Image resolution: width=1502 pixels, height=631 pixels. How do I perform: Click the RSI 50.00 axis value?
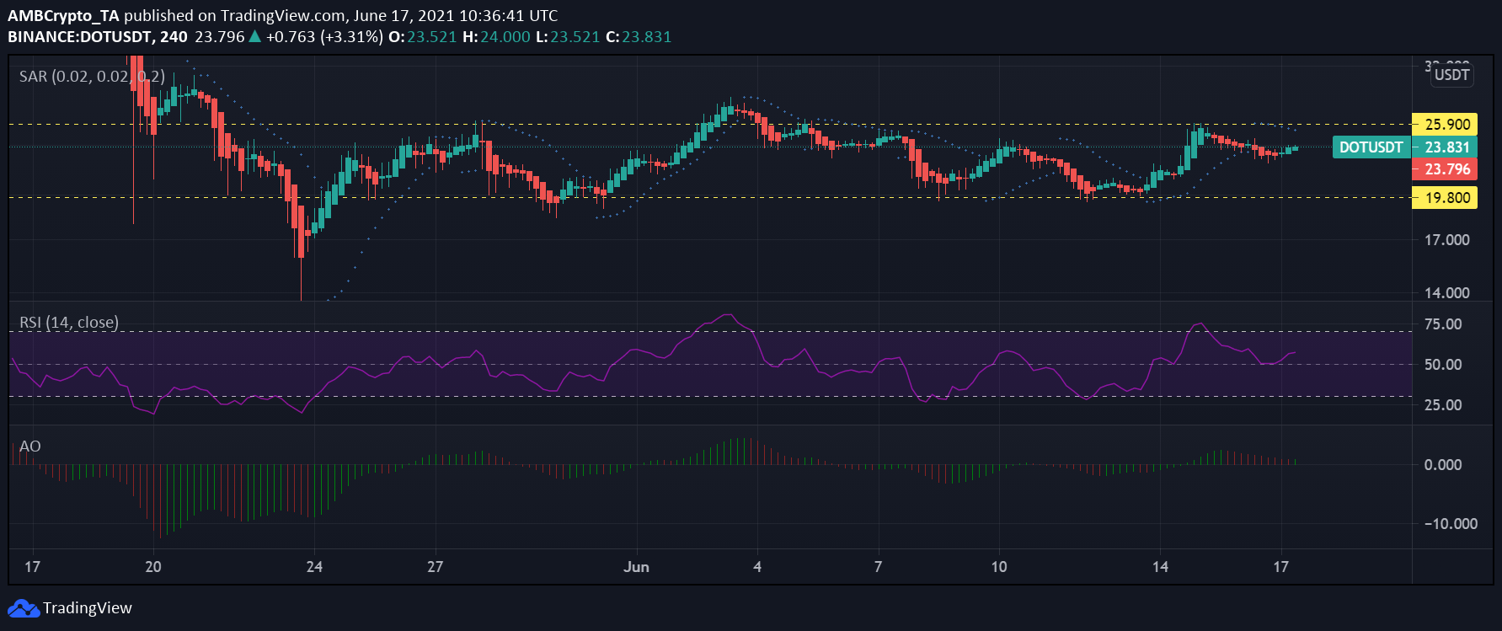click(1443, 365)
